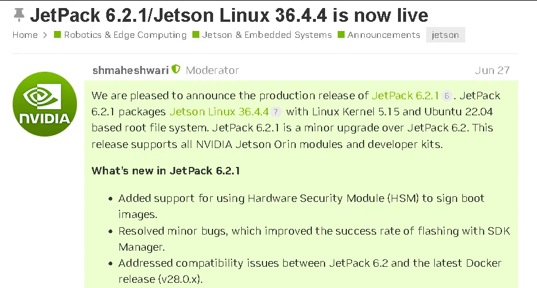Open the Jetson & Embedded Systems category
The height and width of the screenshot is (288, 537).
click(x=267, y=35)
